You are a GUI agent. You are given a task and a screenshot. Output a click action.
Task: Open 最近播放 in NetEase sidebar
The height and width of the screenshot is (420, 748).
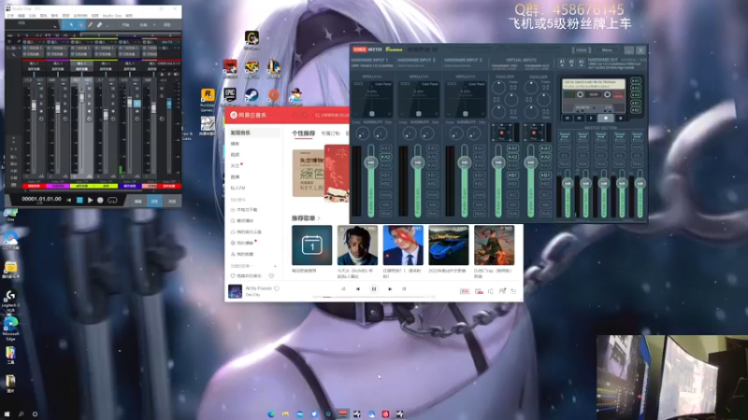pos(242,221)
